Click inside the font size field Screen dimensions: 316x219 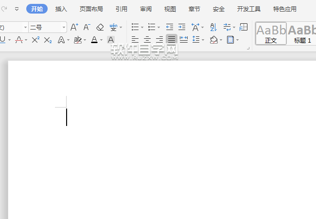point(45,27)
